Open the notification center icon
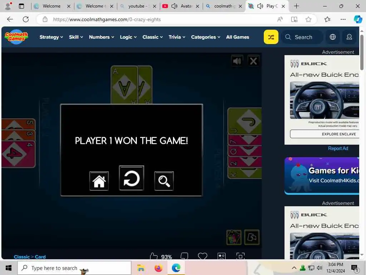The width and height of the screenshot is (366, 275). pyautogui.click(x=355, y=268)
